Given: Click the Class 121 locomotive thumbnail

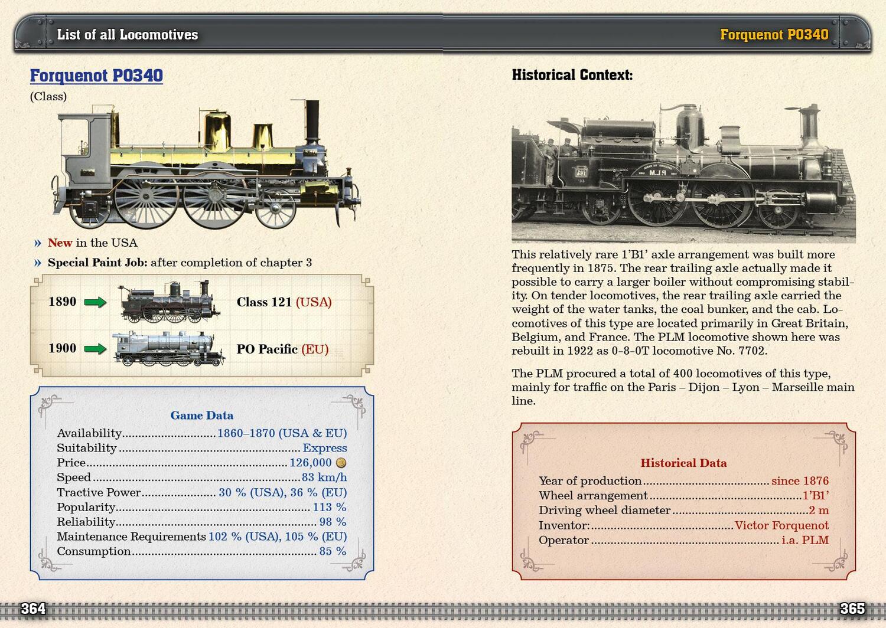Looking at the screenshot, I should [170, 302].
